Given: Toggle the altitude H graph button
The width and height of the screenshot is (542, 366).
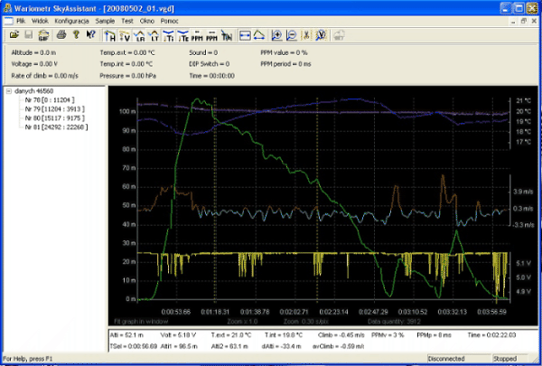Looking at the screenshot, I should (110, 36).
